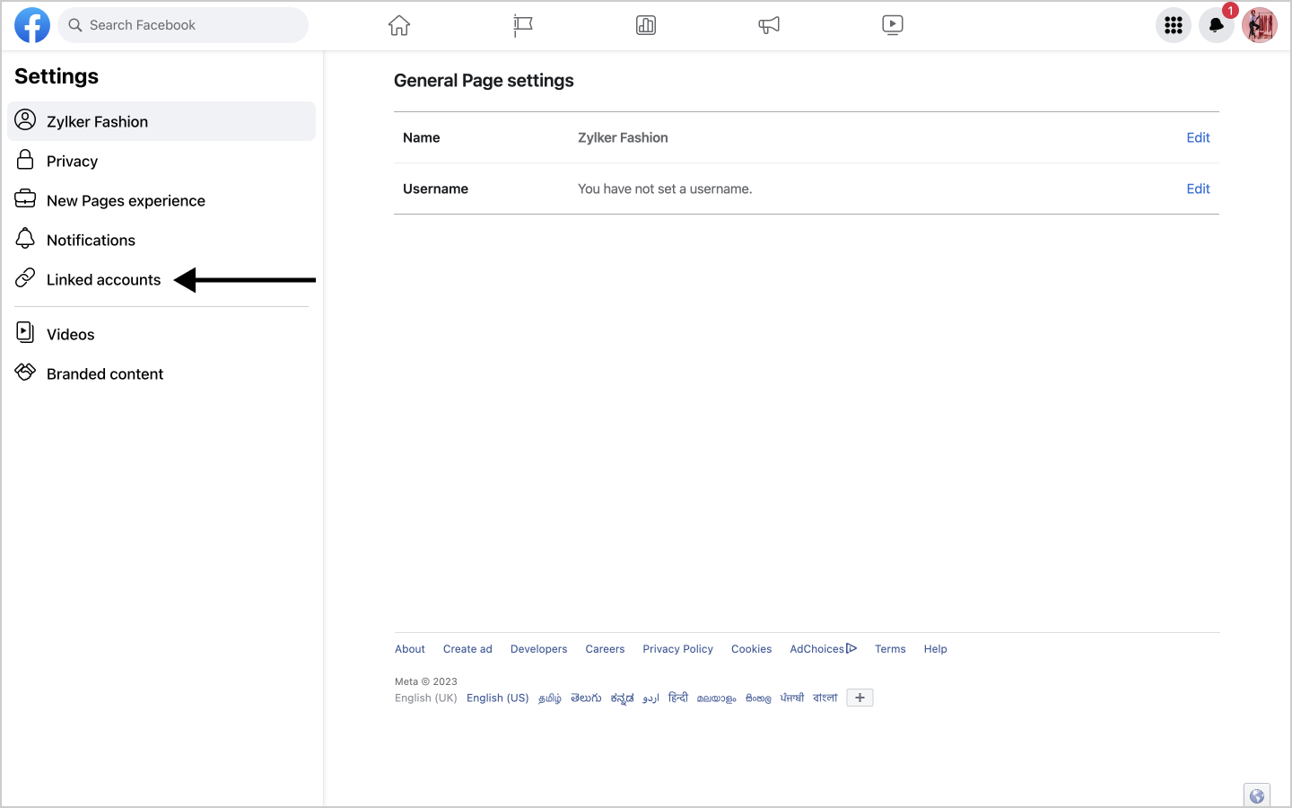
Task: Open New Pages experience settings
Action: tap(126, 201)
